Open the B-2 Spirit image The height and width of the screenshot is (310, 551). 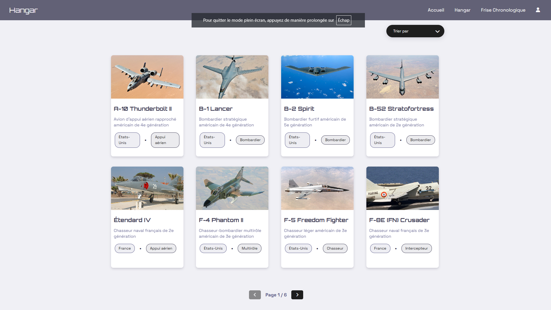point(317,77)
